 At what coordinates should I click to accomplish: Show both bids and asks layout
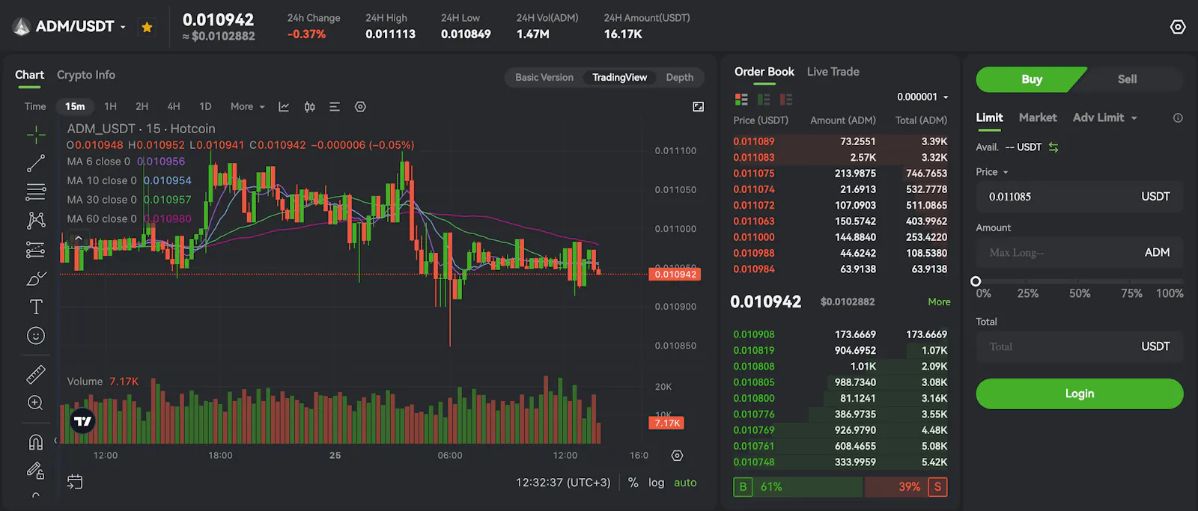click(741, 100)
